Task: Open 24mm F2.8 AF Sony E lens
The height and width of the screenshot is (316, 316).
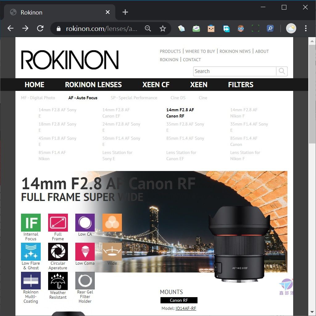Action: (x=121, y=127)
